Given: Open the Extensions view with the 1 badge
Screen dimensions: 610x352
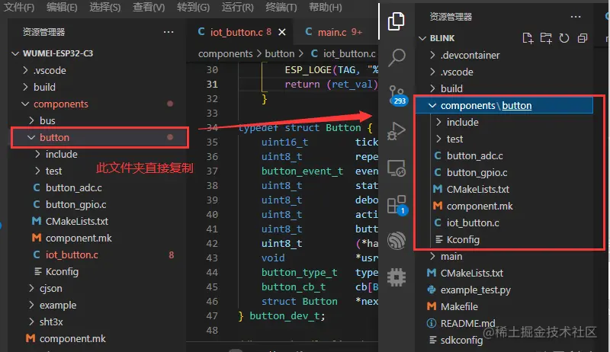Looking at the screenshot, I should click(397, 205).
